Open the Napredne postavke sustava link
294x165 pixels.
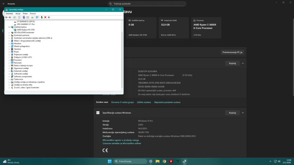167,102
